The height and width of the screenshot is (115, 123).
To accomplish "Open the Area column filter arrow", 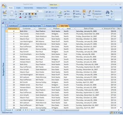I will [74, 29].
